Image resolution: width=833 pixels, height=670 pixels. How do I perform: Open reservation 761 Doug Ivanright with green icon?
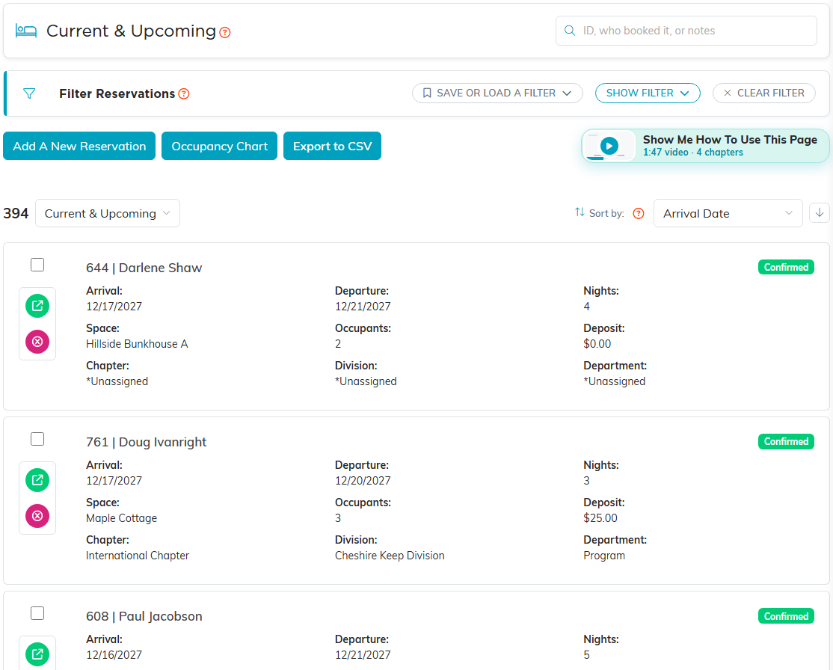tap(37, 480)
